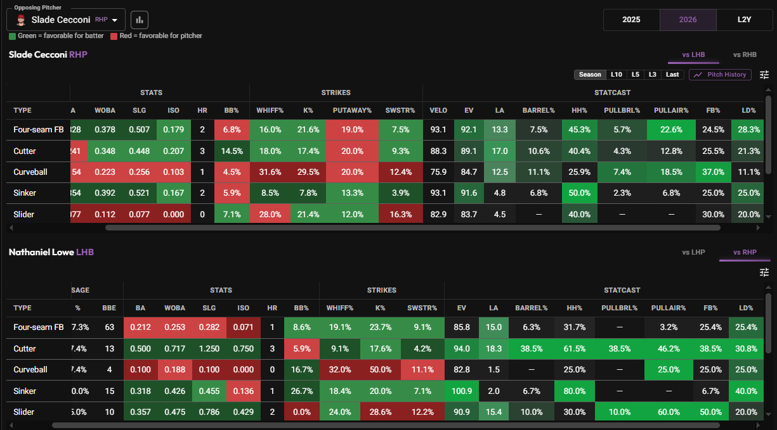The height and width of the screenshot is (430, 777).
Task: Click Slade Cecconi's avatar thumbnail
Action: pyautogui.click(x=20, y=20)
